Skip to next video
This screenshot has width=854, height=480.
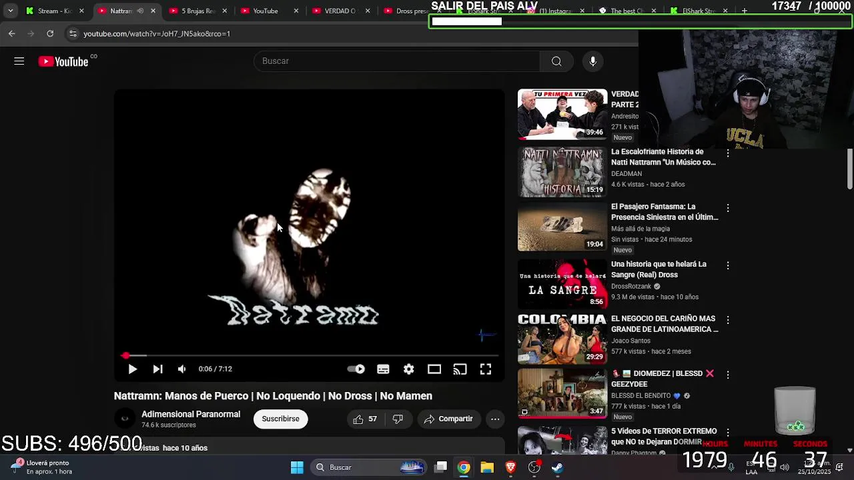point(157,369)
